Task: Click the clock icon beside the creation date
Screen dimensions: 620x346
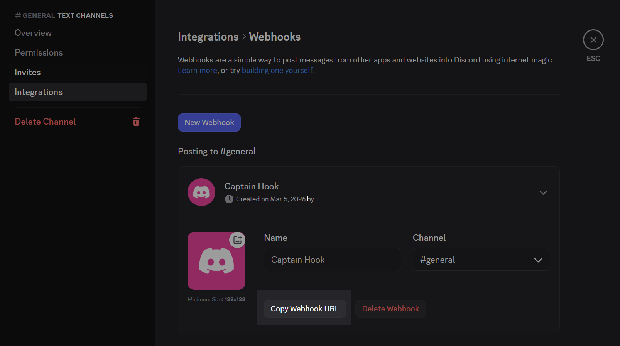Action: (x=229, y=199)
